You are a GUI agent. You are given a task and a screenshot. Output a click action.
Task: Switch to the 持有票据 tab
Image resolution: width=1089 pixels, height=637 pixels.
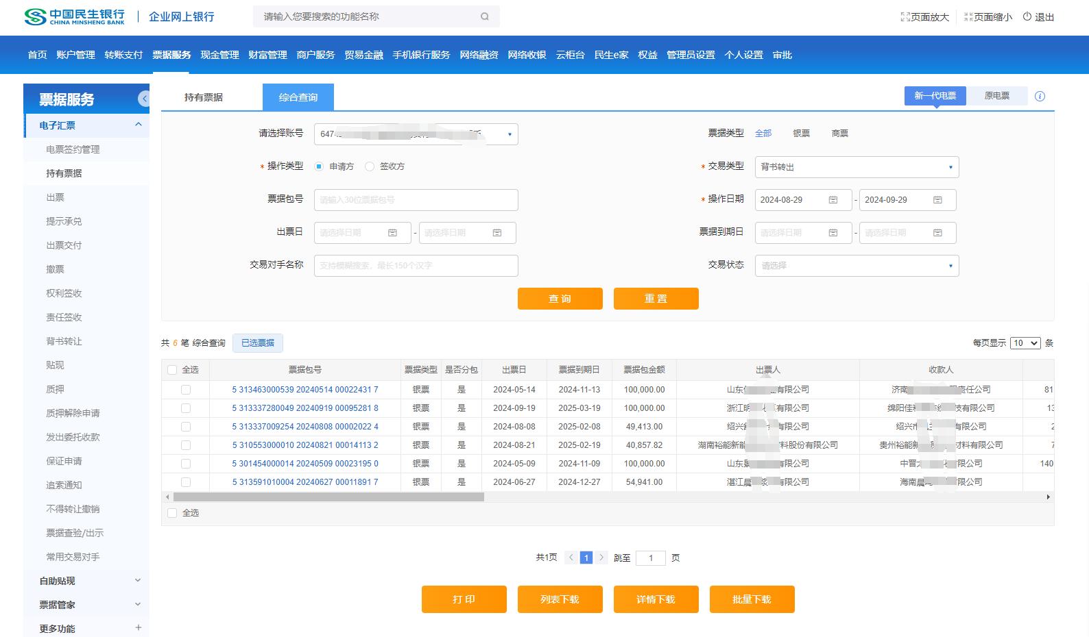pyautogui.click(x=204, y=97)
